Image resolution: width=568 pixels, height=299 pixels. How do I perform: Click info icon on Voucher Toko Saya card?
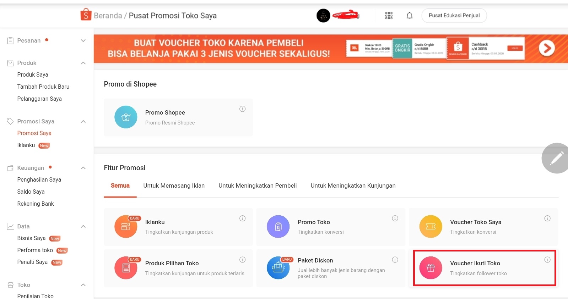(547, 218)
